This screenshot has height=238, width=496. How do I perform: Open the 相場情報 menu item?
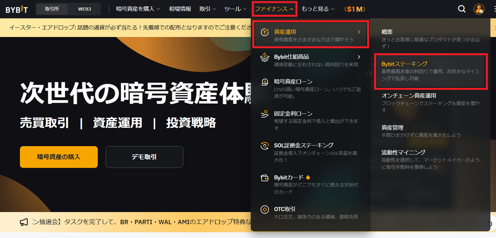coord(181,9)
